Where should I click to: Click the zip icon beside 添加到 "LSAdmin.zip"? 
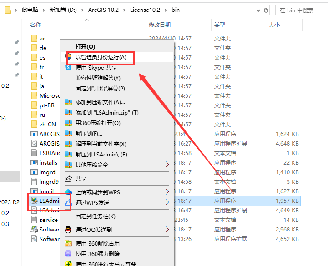68,112
